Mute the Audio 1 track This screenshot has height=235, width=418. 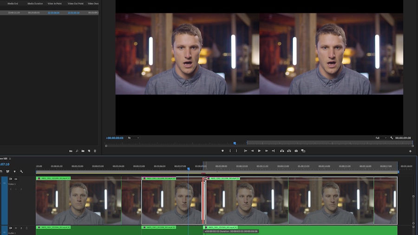tap(16, 228)
